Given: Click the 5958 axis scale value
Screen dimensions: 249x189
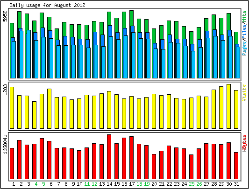Looking at the screenshot, I should 6,16.
